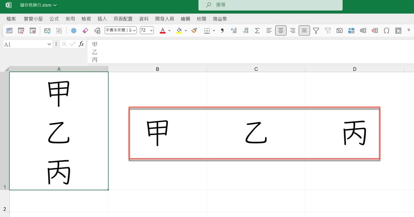Viewport: 414px width, 217px height.
Task: Toggle align right
Action: pyautogui.click(x=292, y=30)
